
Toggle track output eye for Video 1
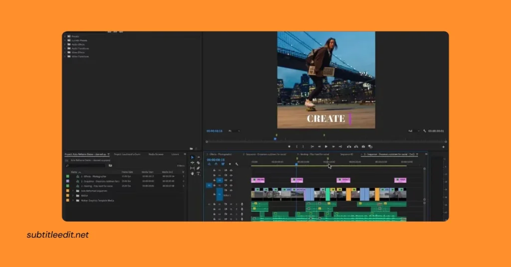[231, 190]
